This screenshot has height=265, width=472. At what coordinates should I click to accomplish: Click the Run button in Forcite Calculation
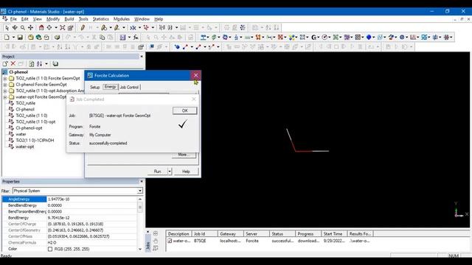pos(157,172)
